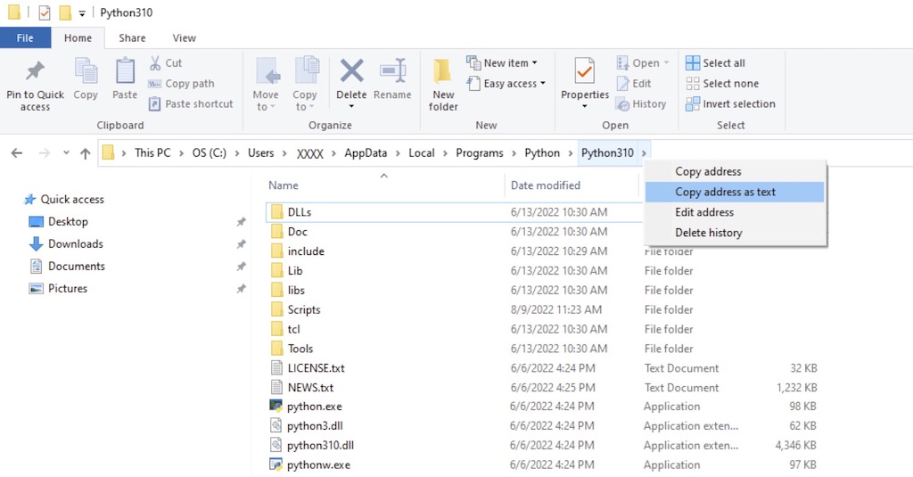913x477 pixels.
Task: Click the Copy to icon
Action: (307, 71)
